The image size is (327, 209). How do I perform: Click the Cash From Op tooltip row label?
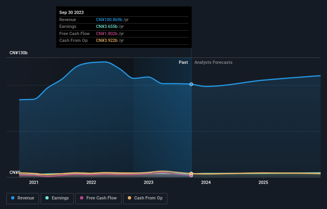pyautogui.click(x=73, y=41)
